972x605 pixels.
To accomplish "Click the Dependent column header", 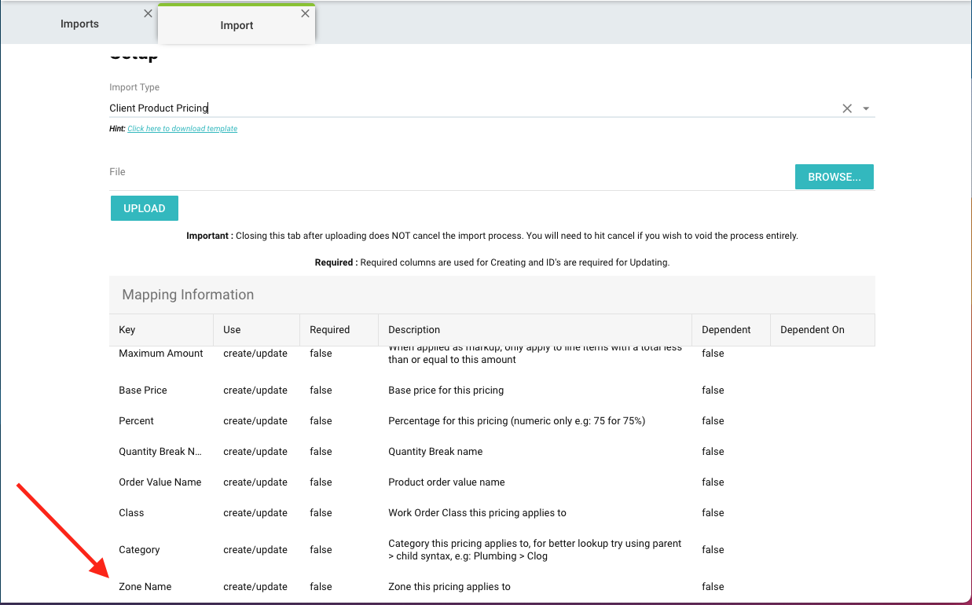I will (726, 330).
